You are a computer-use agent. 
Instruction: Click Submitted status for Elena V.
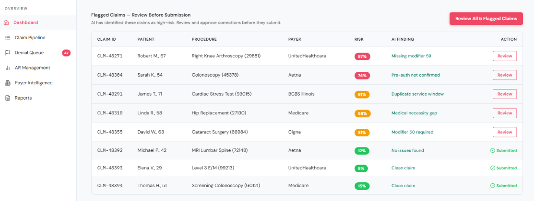click(x=503, y=168)
